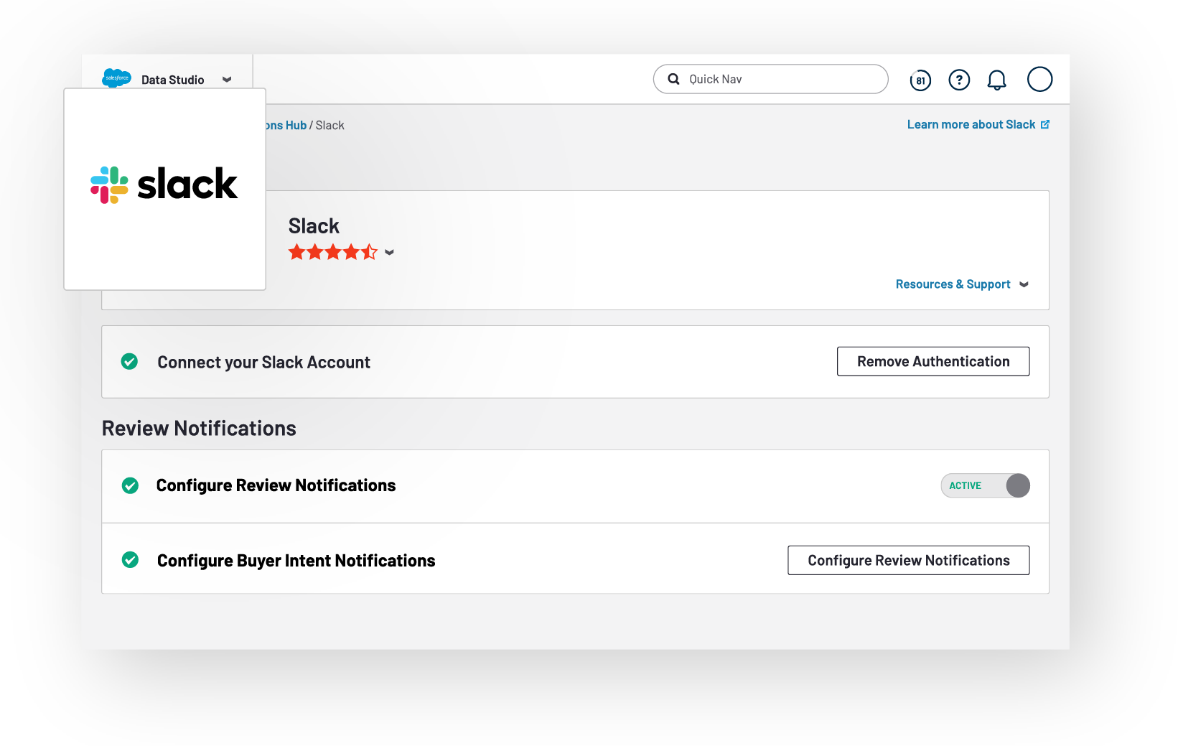Screen dimensions: 1178x746
Task: Click the magnifier icon in Quick Nav
Action: click(x=673, y=79)
